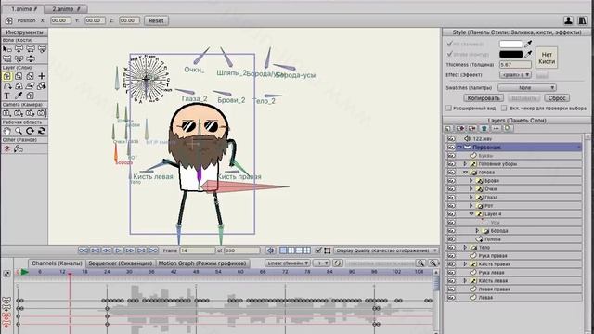Open the Sequencer (Сиквенция) tab
This screenshot has height=334, width=594.
(x=120, y=263)
